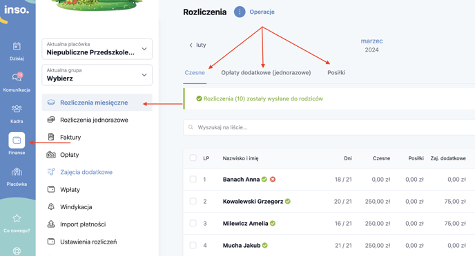This screenshot has width=475, height=256.
Task: Click the Ustawienia rozliczeń icon
Action: [x=51, y=242]
